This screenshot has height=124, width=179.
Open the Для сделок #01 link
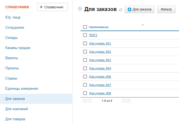pyautogui.click(x=100, y=43)
